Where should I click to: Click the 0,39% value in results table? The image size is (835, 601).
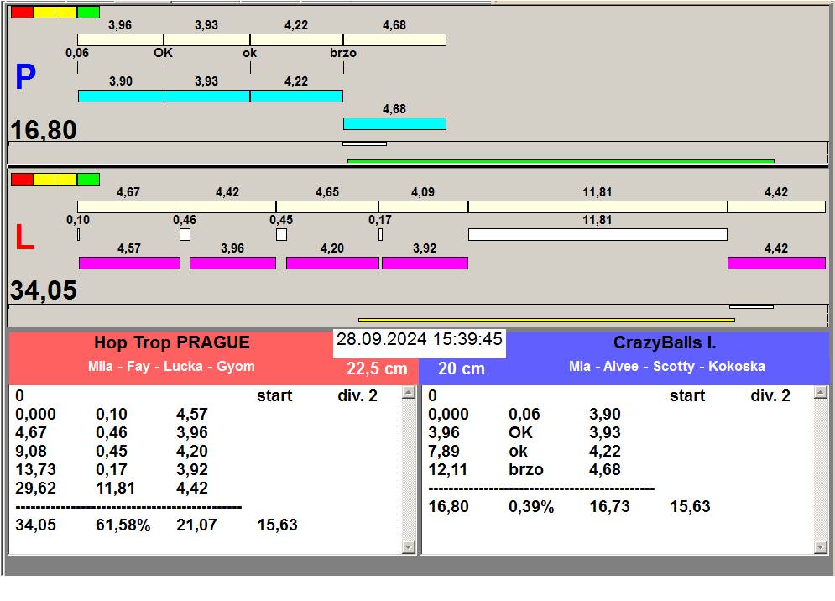[x=531, y=506]
